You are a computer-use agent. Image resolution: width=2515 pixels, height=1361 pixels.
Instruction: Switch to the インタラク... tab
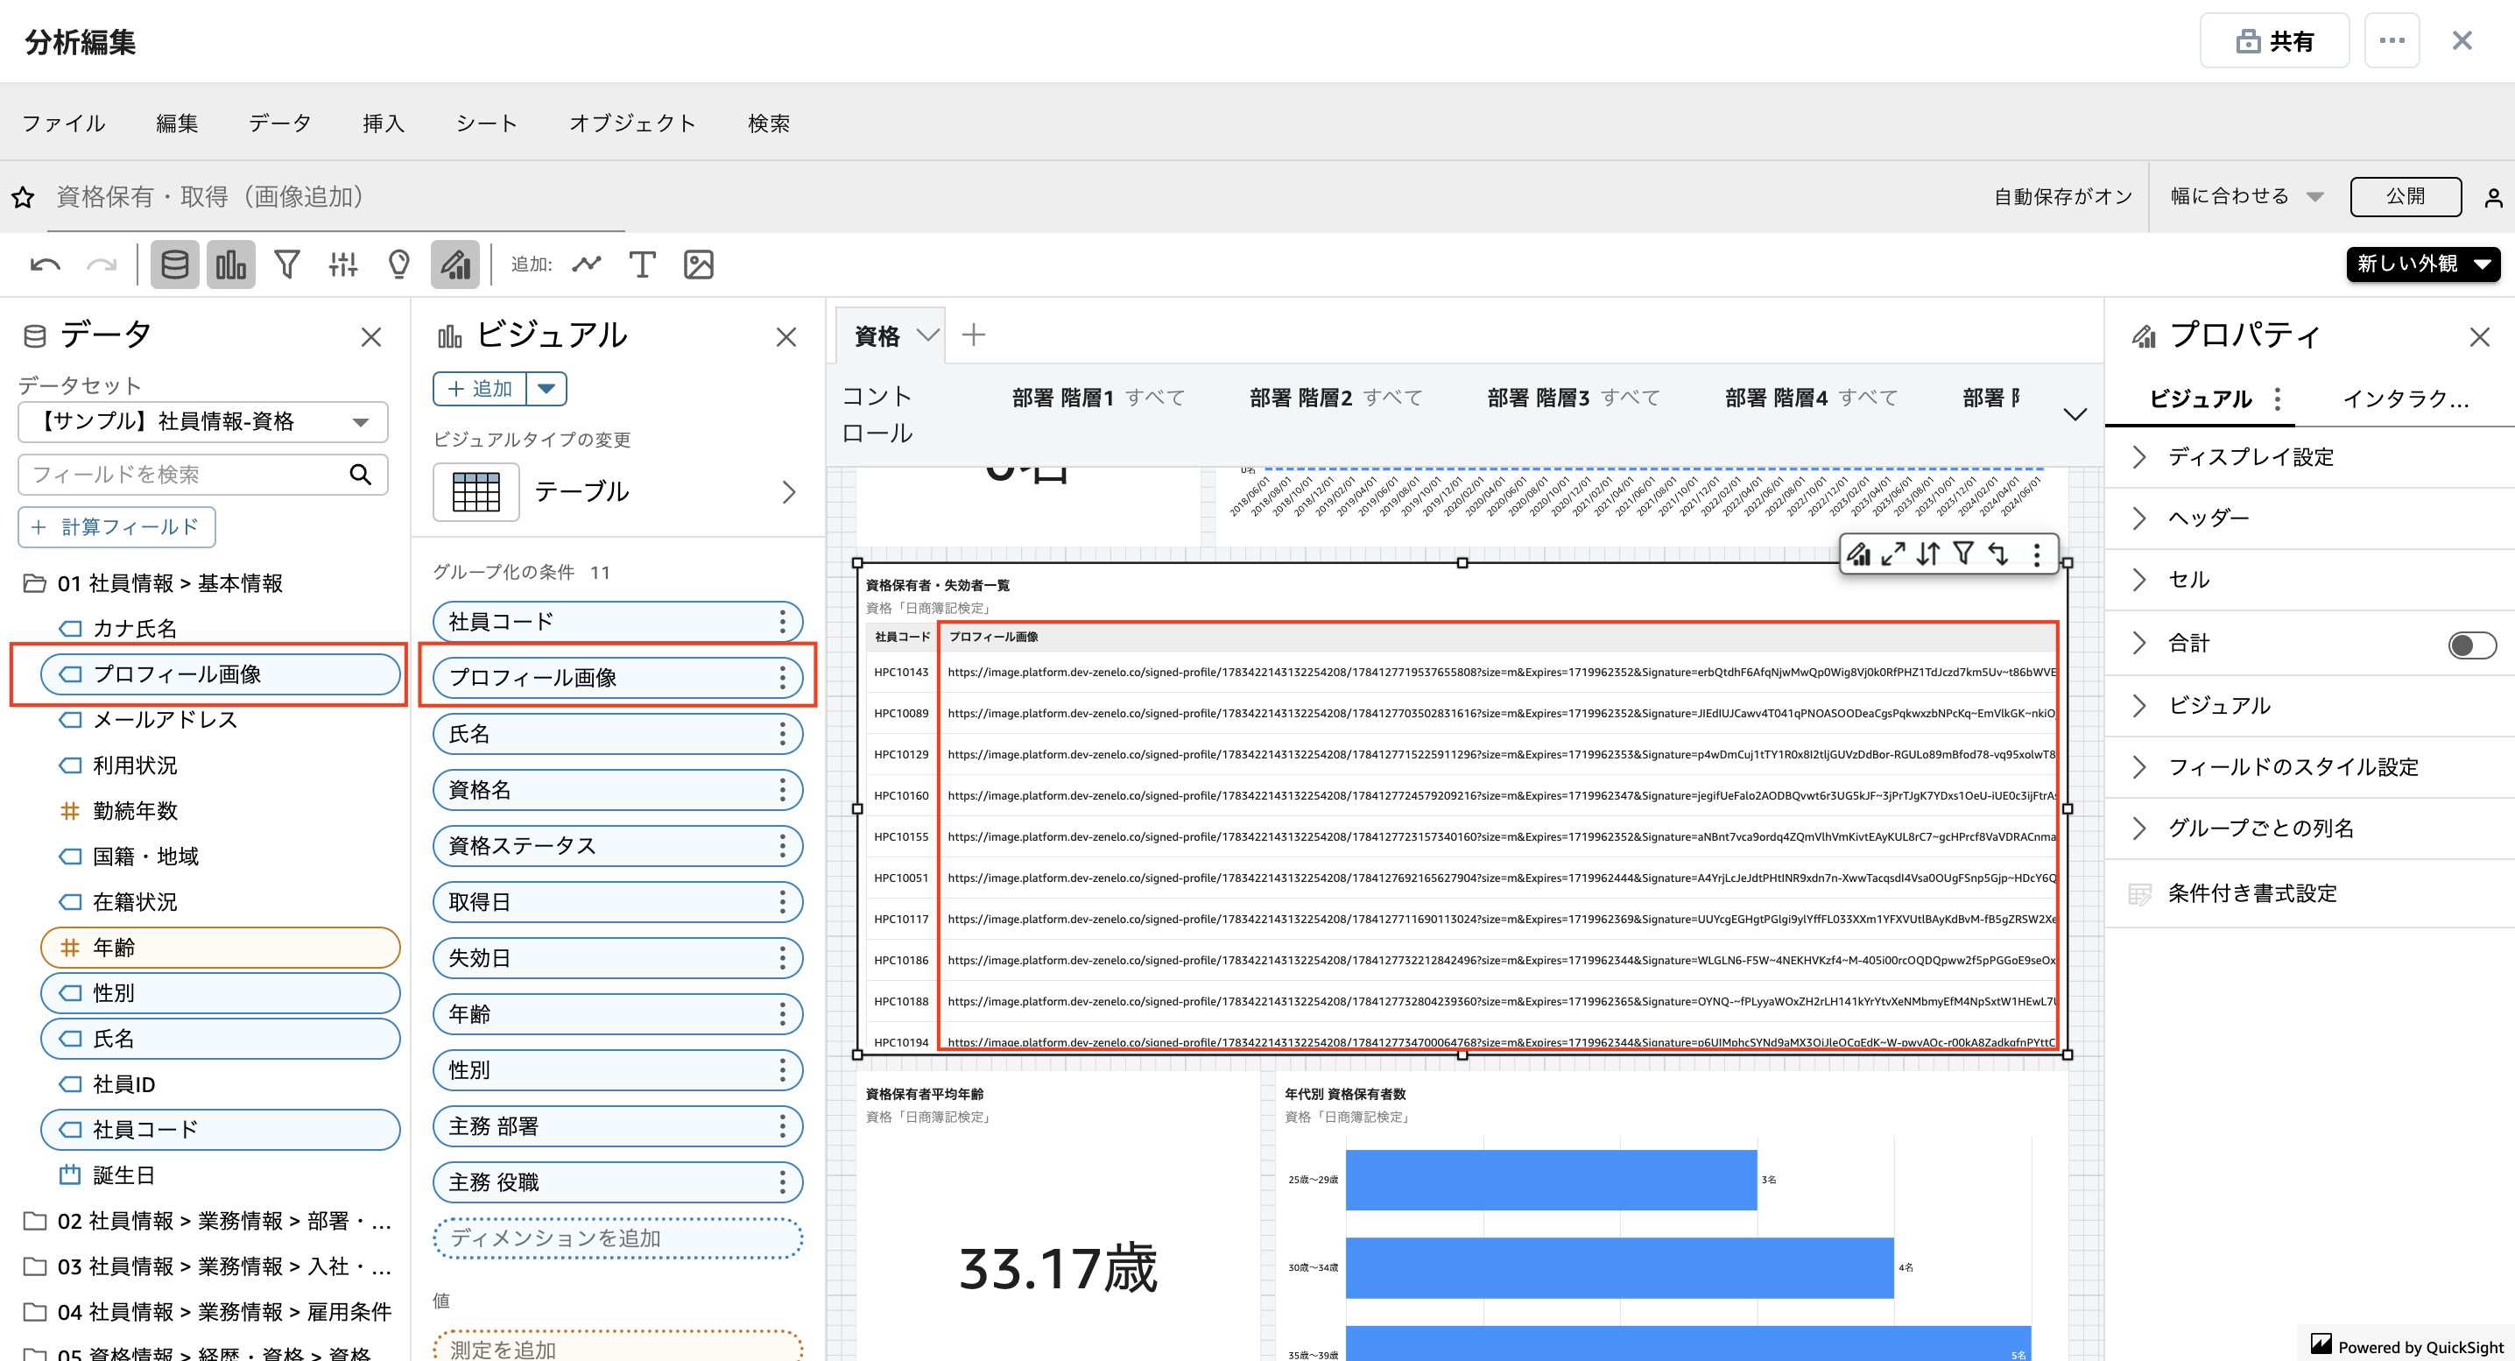2406,398
